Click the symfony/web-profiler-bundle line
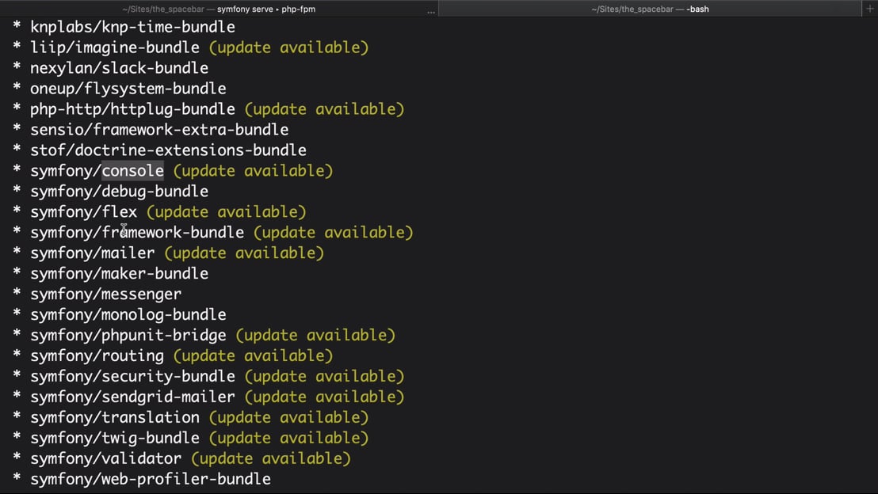878x494 pixels. click(x=151, y=480)
